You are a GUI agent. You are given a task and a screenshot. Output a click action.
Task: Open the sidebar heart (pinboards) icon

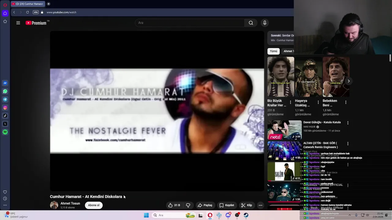(5, 192)
